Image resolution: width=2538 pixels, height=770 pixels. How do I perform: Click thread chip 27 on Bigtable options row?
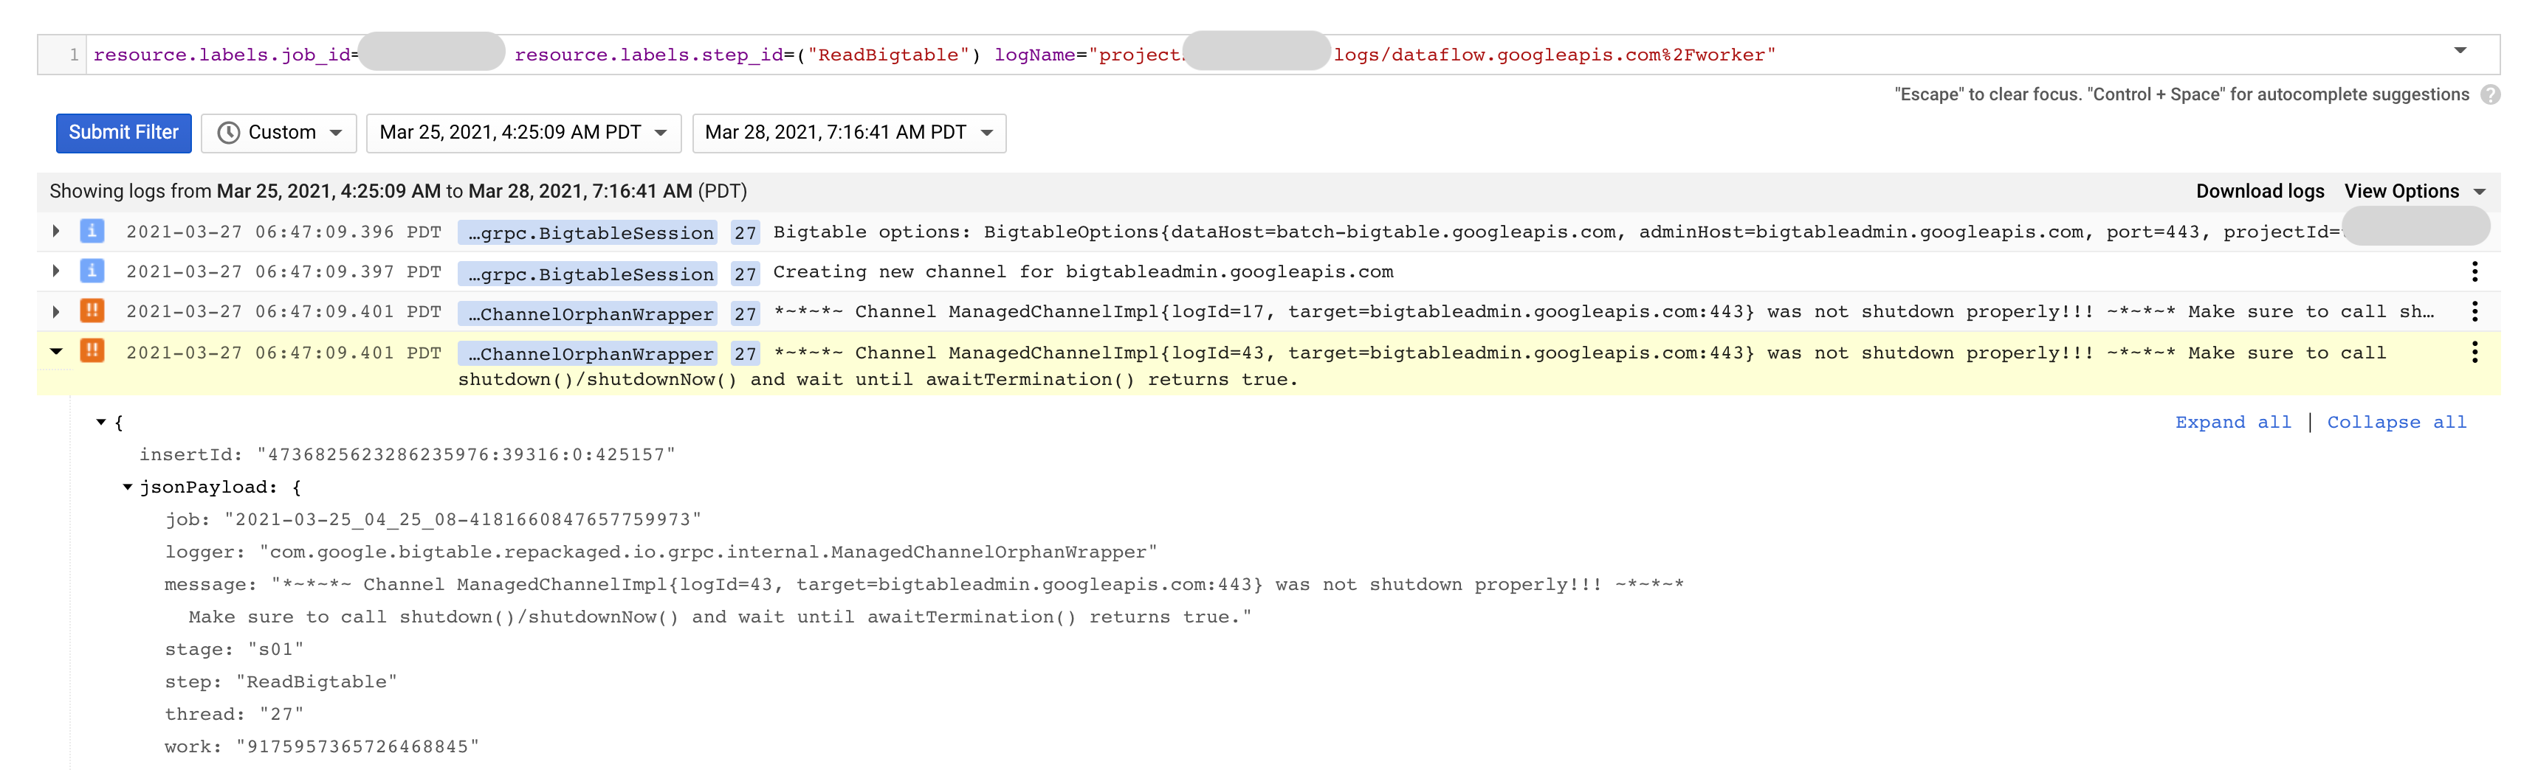point(745,233)
